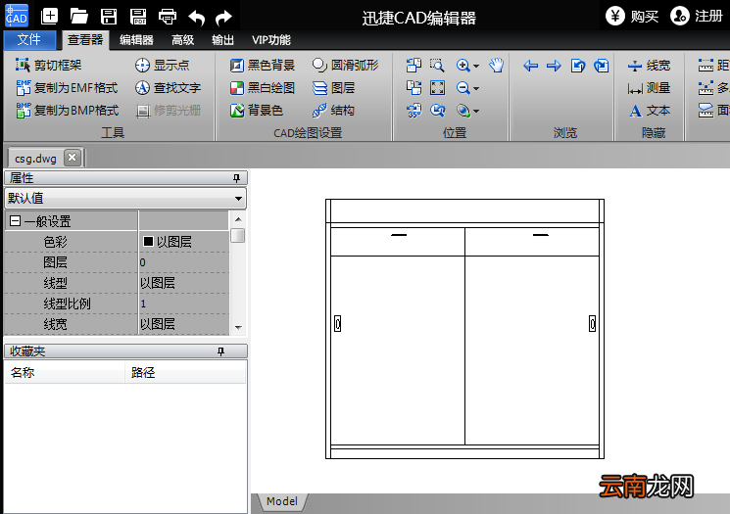Click the fit to window icon
The width and height of the screenshot is (730, 514).
(x=437, y=87)
